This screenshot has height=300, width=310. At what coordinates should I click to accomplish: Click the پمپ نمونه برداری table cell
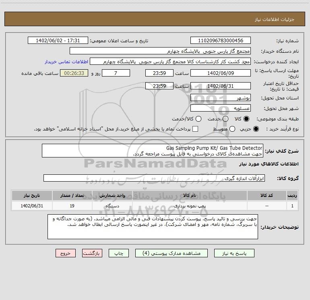pyautogui.click(x=190, y=206)
